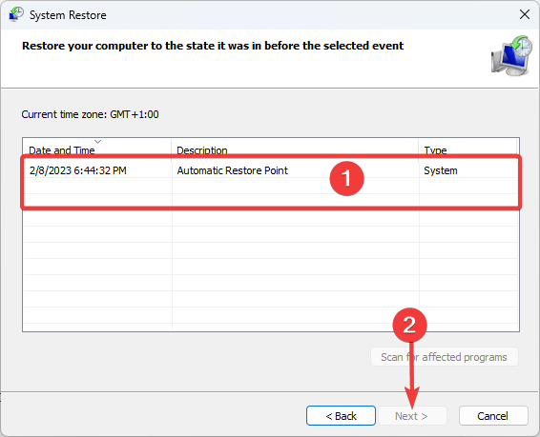Click the red arrow pointing at Next
This screenshot has height=437, width=540.
[x=411, y=374]
